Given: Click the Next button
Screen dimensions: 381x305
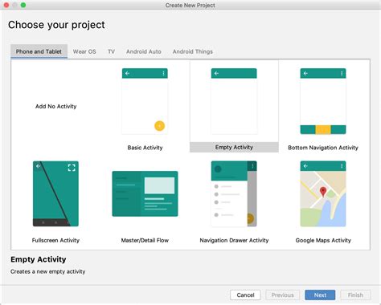Looking at the screenshot, I should tap(320, 295).
